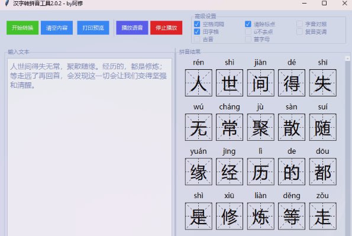Click the green 开始转换 button
The height and width of the screenshot is (236, 352).
point(22,28)
